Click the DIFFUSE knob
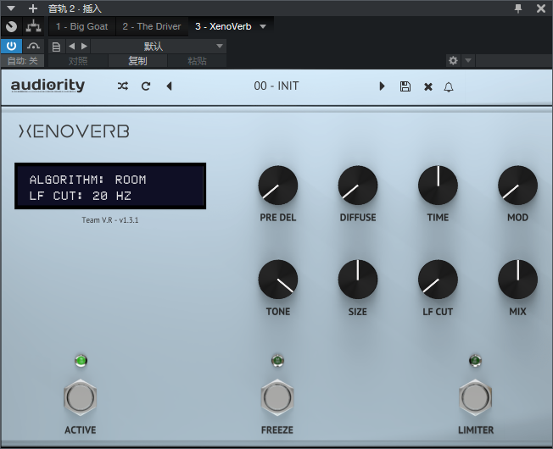Screen dimensions: 553x449 click(x=358, y=186)
